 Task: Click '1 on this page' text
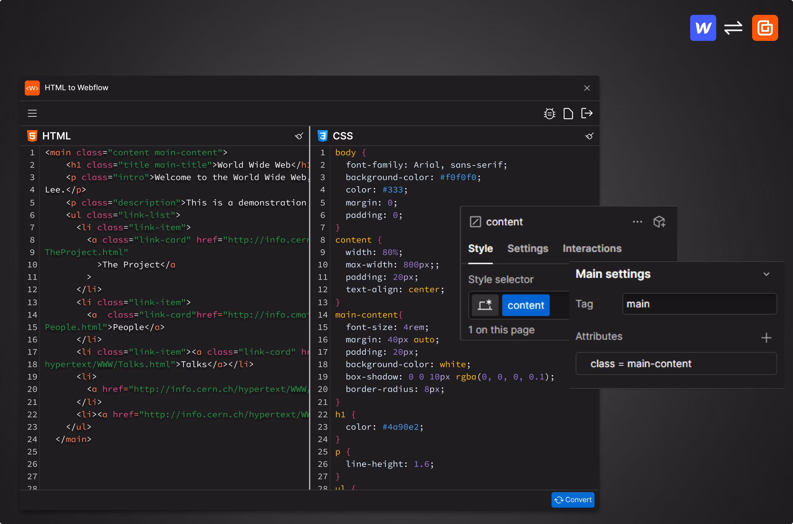click(501, 330)
